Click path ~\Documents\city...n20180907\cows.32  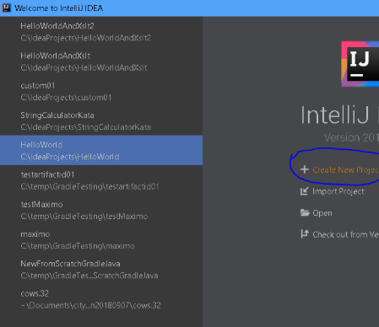[x=90, y=305]
